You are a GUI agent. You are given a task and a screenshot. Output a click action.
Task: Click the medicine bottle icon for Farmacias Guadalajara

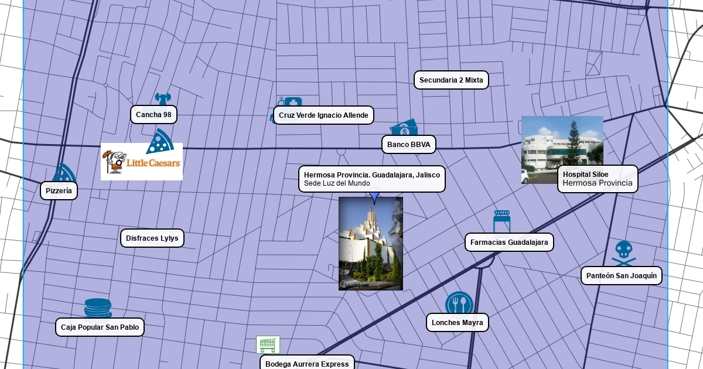click(502, 222)
